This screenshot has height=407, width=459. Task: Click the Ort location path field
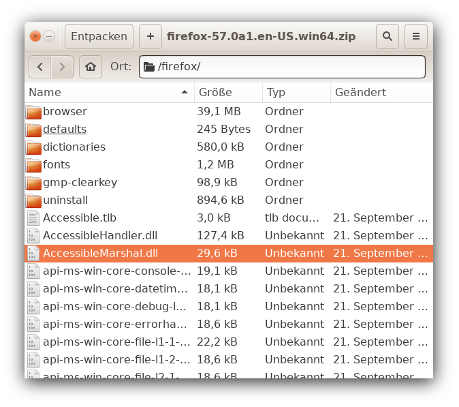click(x=282, y=67)
